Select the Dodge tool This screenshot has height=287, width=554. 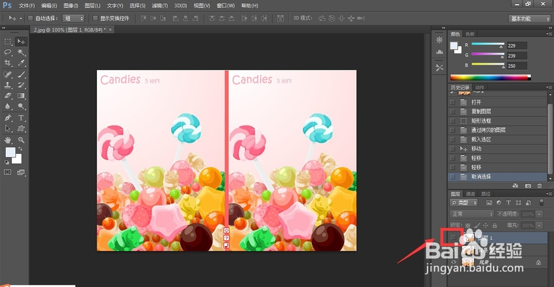pos(21,106)
